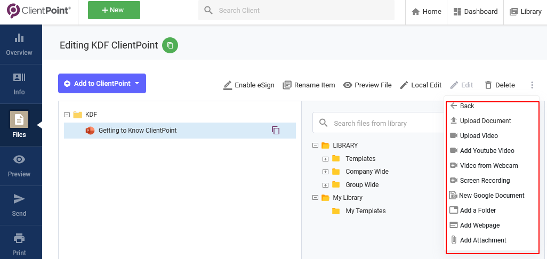The image size is (547, 259).
Task: Choose Add Youtube Video menu entry
Action: tap(487, 151)
